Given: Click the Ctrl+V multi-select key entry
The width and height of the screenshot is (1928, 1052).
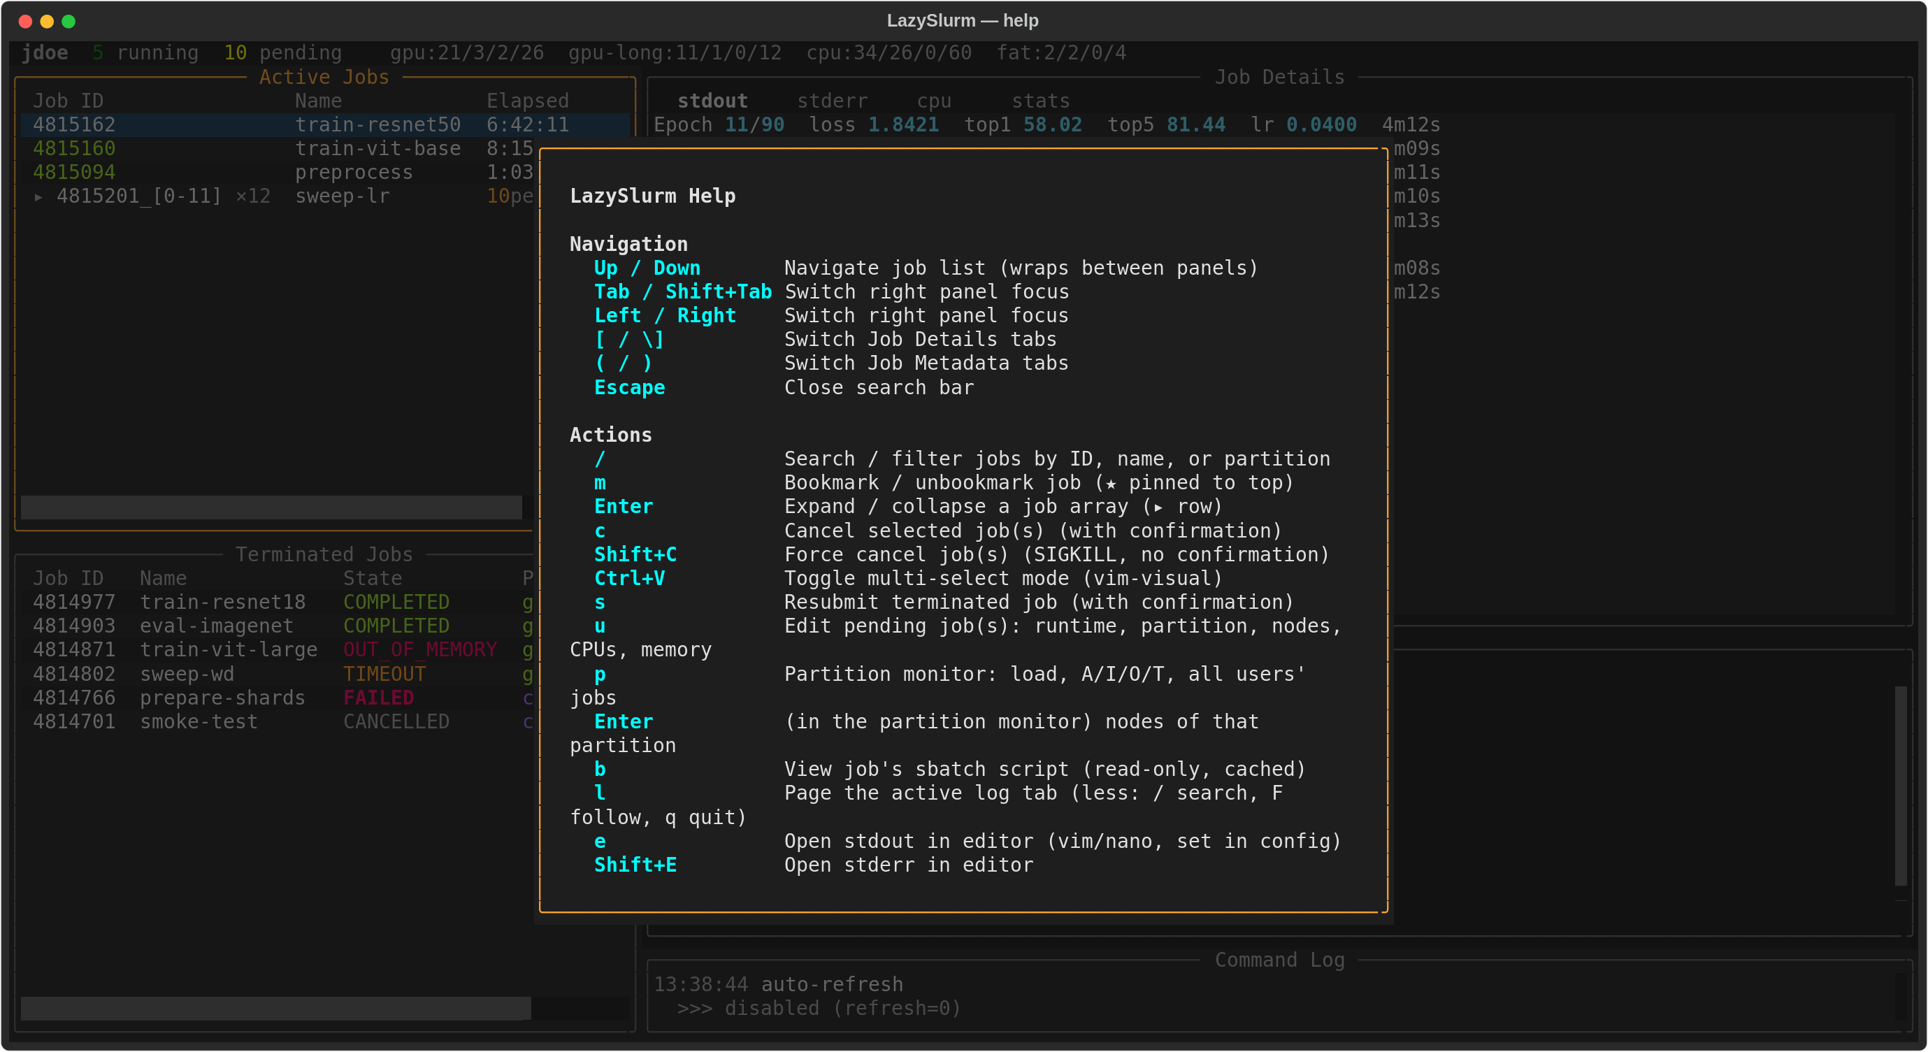Looking at the screenshot, I should (629, 578).
